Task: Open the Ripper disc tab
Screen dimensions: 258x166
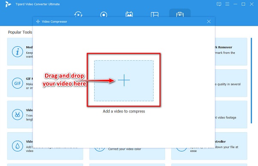Action: (x=104, y=15)
